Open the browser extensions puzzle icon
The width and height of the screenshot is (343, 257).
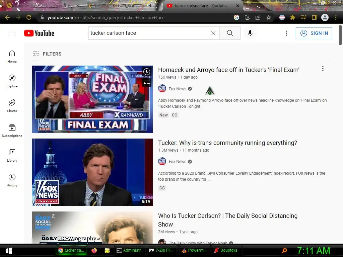[x=292, y=17]
